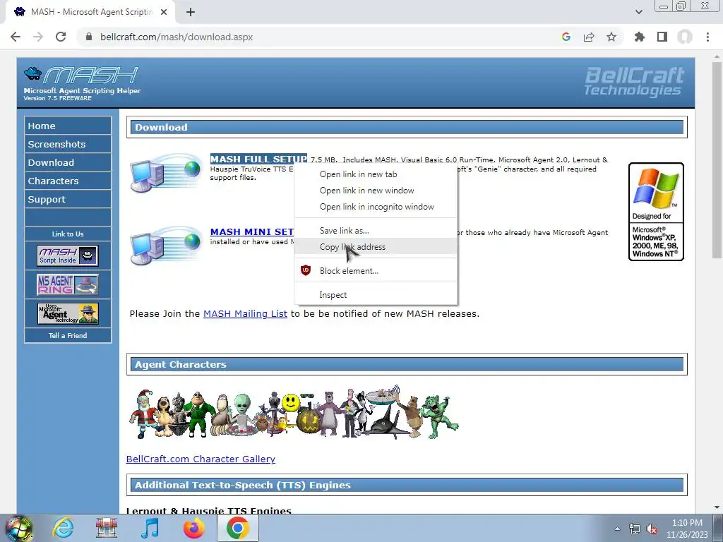This screenshot has height=542, width=723.
Task: Choose Block element... menu item
Action: 376,270
